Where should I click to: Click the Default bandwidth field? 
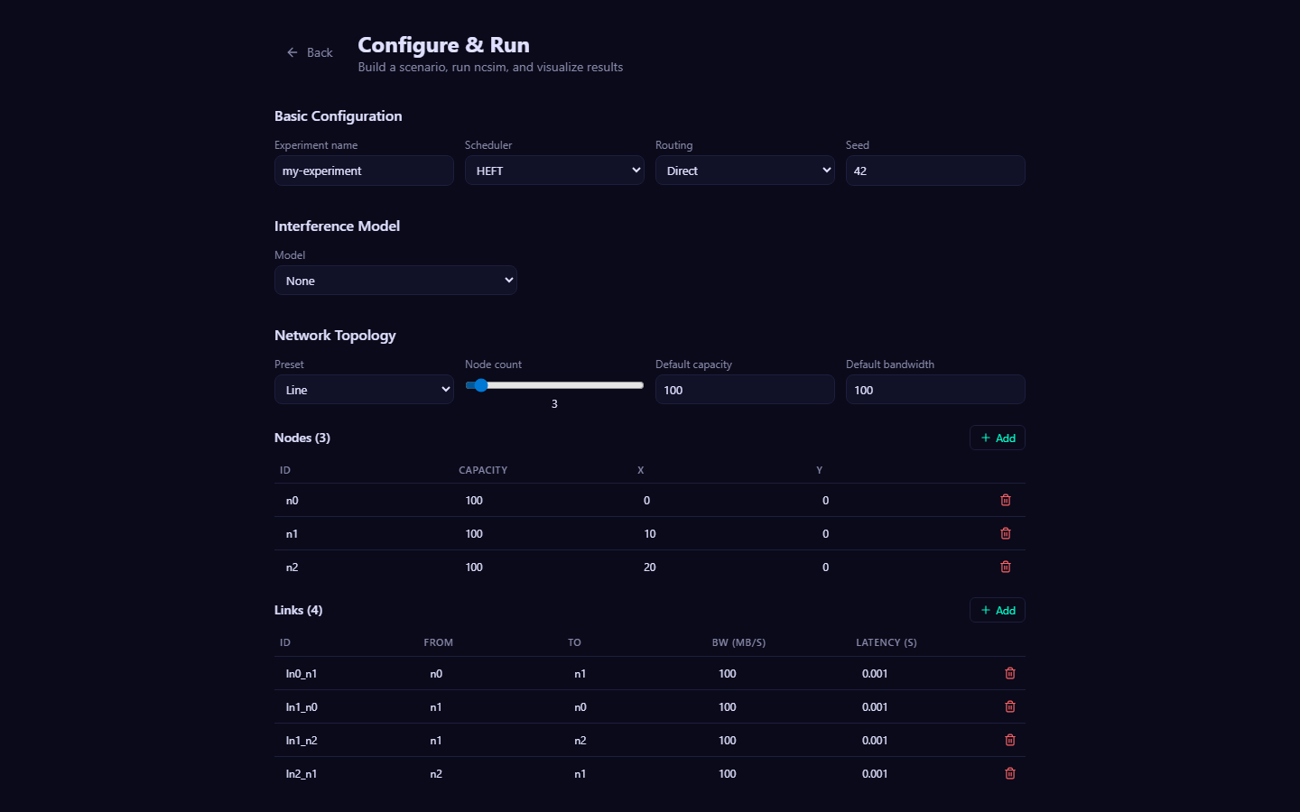click(x=935, y=390)
